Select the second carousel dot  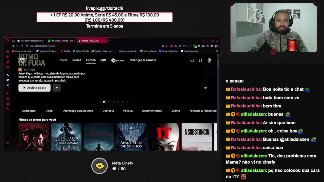[x=109, y=102]
